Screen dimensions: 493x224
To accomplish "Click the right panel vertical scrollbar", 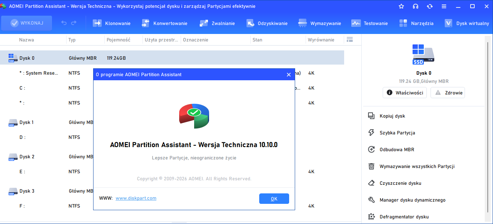I will [487, 127].
